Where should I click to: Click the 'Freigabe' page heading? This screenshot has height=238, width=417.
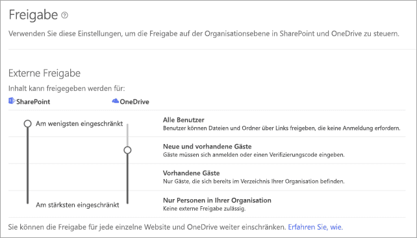click(33, 15)
